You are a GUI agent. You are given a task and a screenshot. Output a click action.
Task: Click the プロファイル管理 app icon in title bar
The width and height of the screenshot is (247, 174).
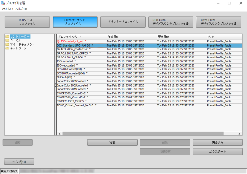point(3,3)
